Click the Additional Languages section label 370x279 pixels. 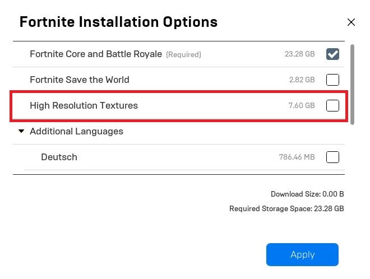click(x=76, y=132)
